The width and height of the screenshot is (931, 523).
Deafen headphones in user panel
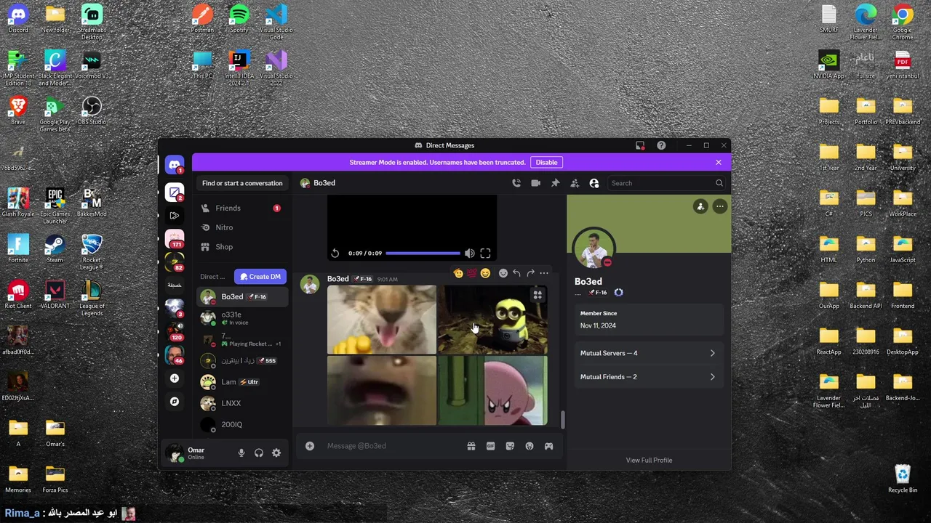(259, 453)
